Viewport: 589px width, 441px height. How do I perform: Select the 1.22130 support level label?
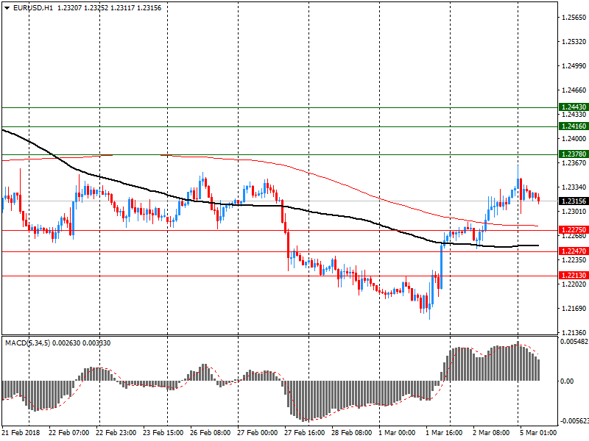pyautogui.click(x=574, y=276)
